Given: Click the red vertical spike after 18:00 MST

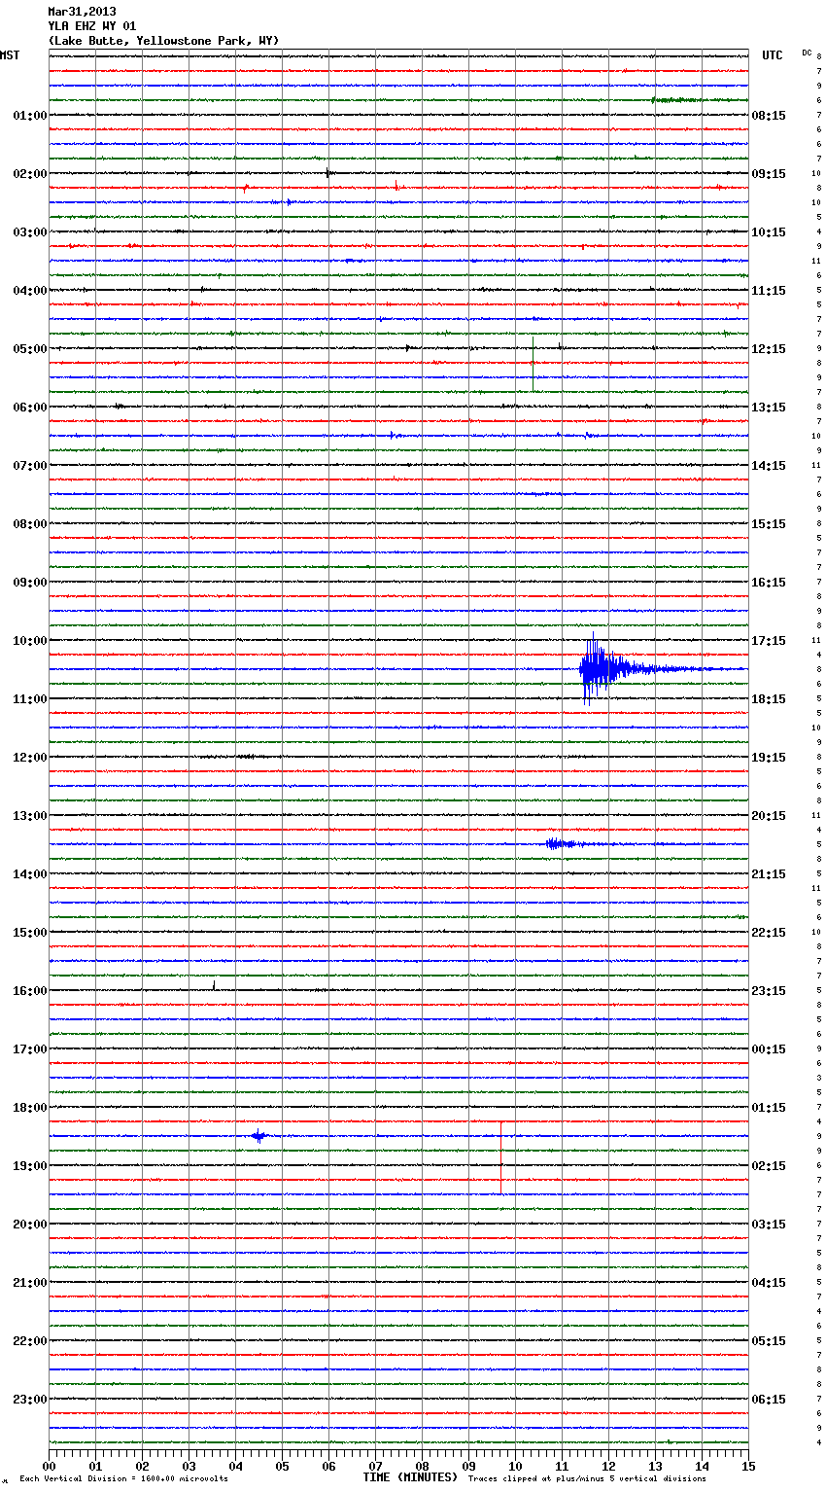Looking at the screenshot, I should [501, 1157].
